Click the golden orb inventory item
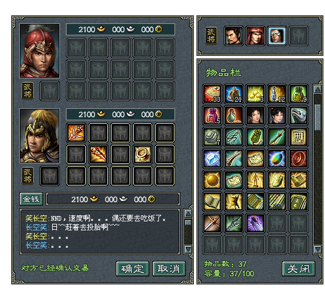This screenshot has height=295, width=325. click(x=212, y=180)
